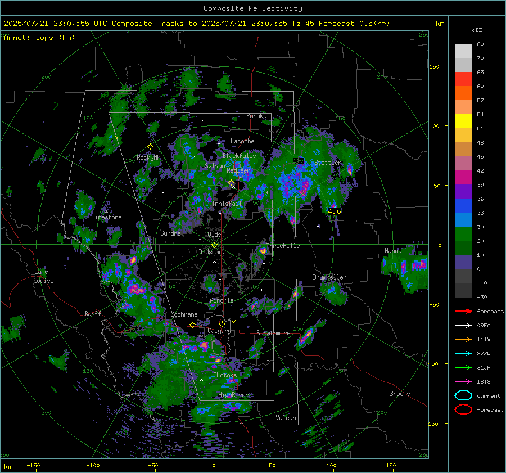506x473 pixels.
Task: Click the Stettler city label
Action: (x=328, y=163)
